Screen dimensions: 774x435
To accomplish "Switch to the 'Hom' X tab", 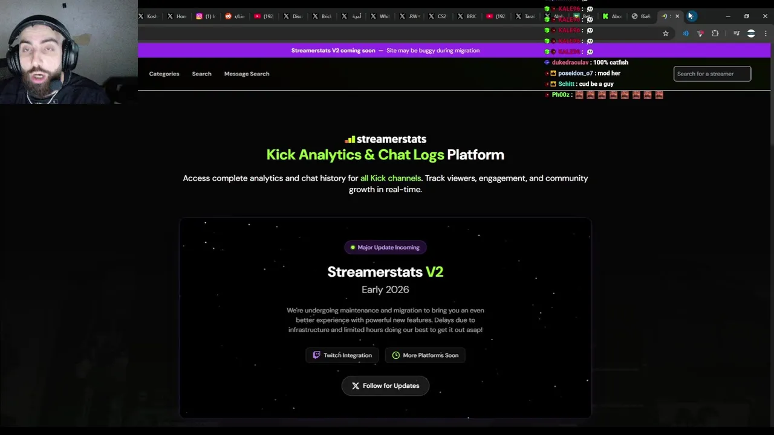I will pyautogui.click(x=178, y=16).
